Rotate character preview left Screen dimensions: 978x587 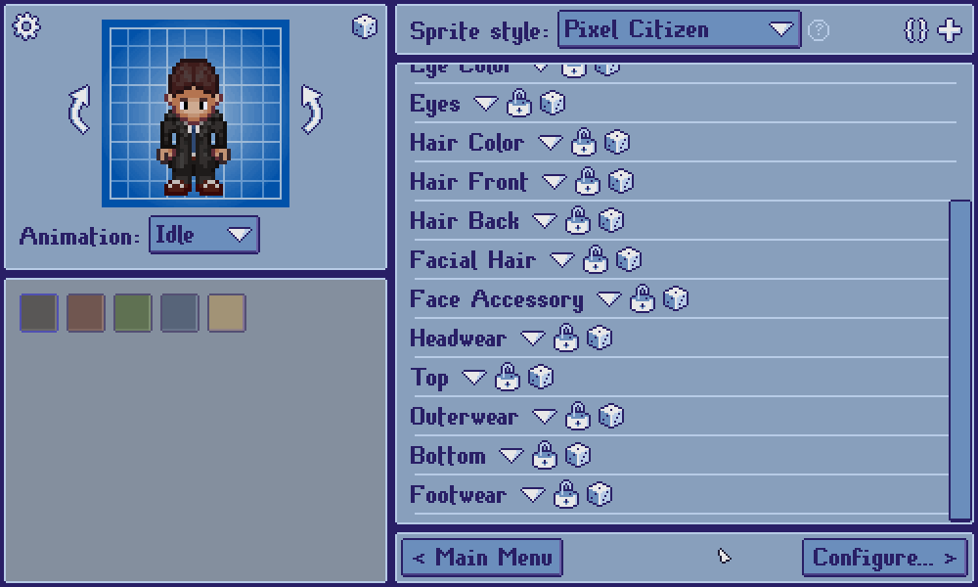click(x=80, y=110)
